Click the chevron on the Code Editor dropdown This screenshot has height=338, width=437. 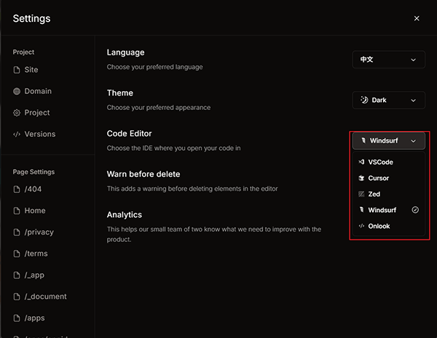(413, 141)
